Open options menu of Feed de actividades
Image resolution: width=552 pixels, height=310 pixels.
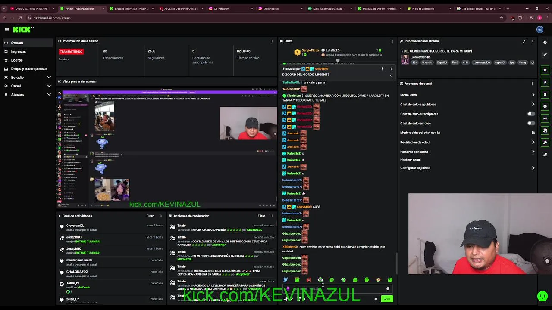click(161, 216)
